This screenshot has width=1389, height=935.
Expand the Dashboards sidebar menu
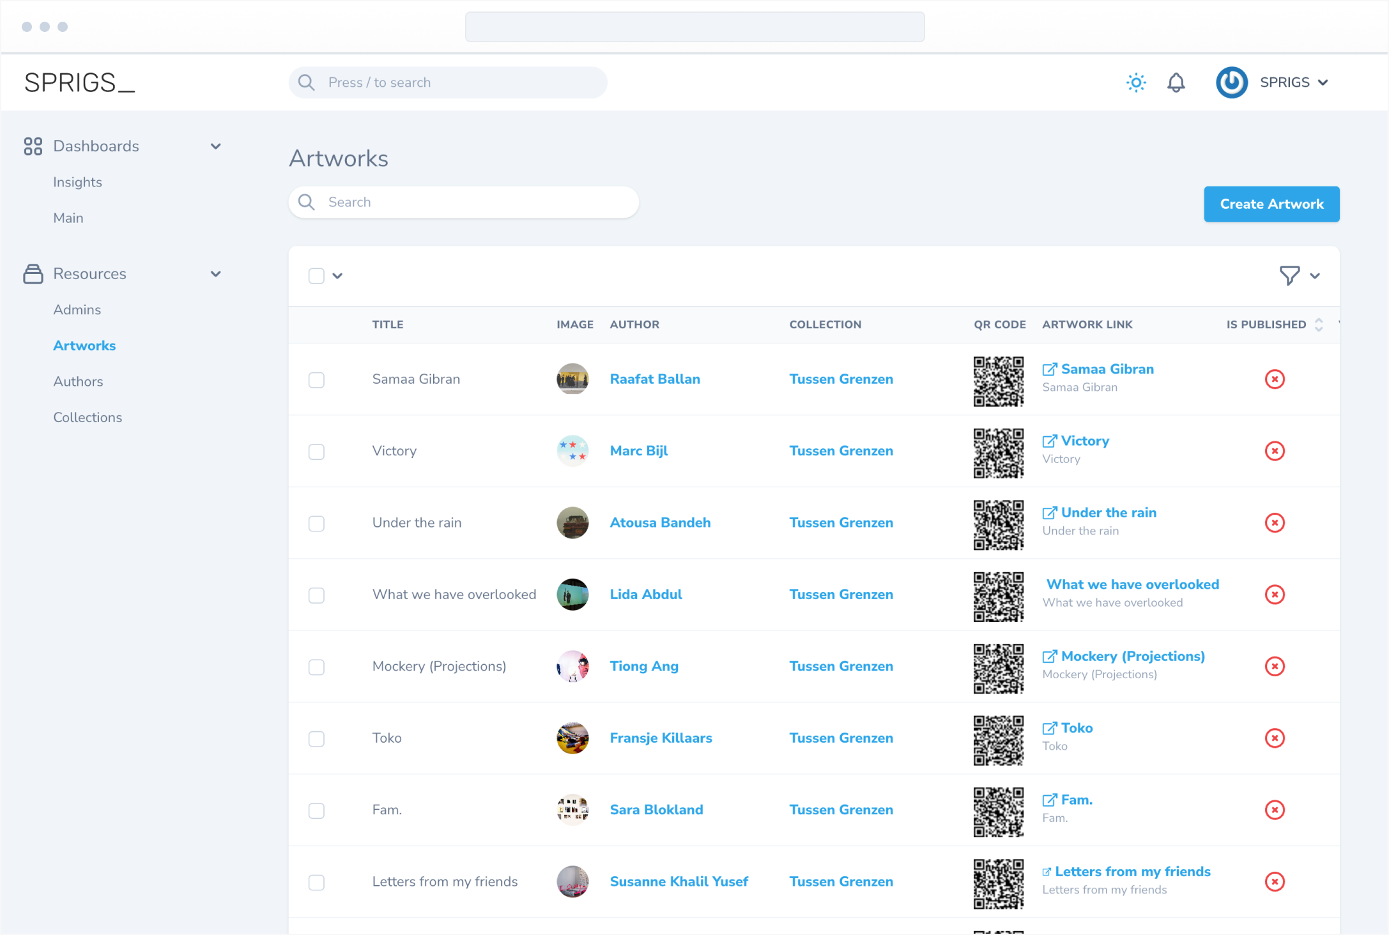(x=217, y=146)
